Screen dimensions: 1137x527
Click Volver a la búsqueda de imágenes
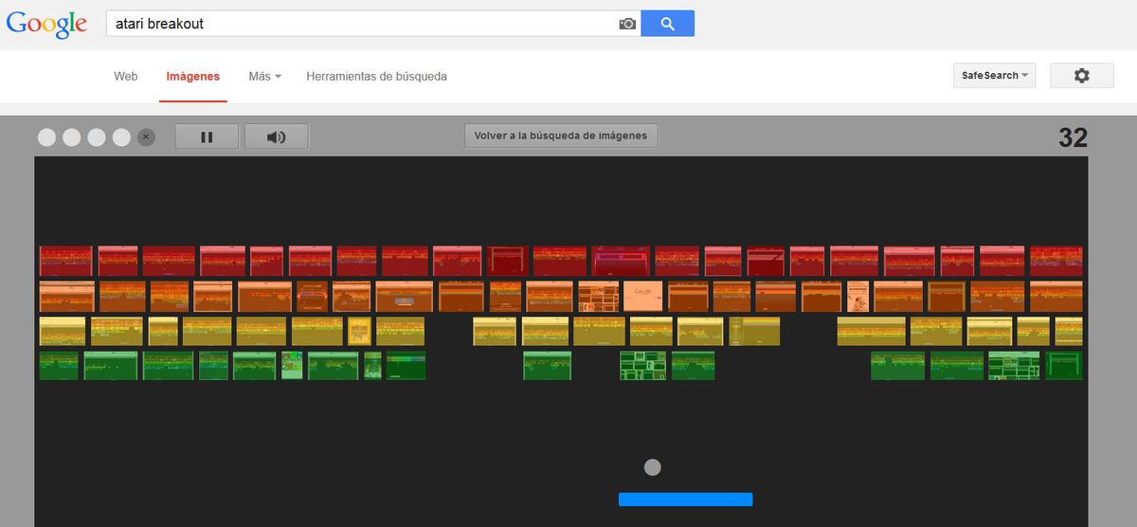(x=561, y=136)
